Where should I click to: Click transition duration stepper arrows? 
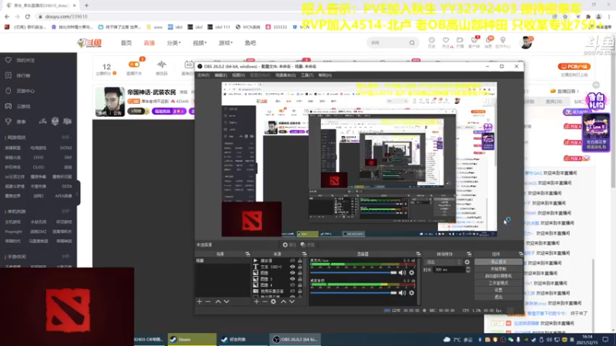(468, 270)
